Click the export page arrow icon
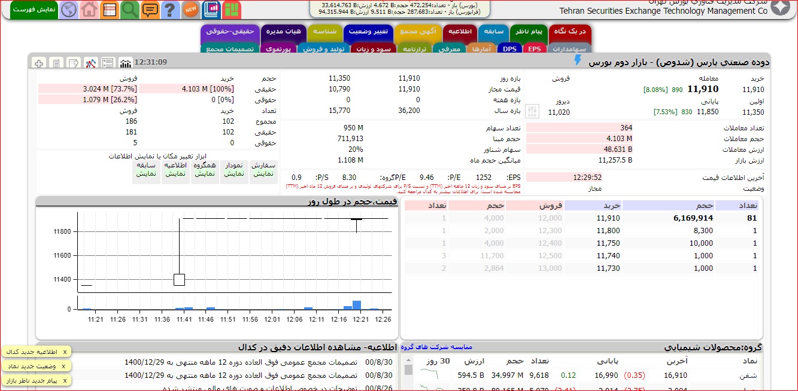Screen dimensions: 798x391 (x=74, y=63)
